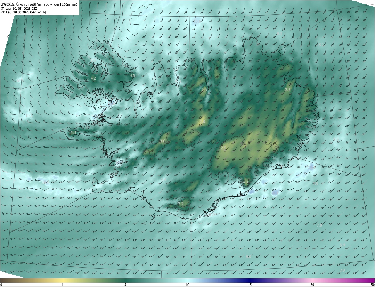The height and width of the screenshot is (287, 375).
Task: Click the 10.6 value at the map's top
Action: point(197,21)
